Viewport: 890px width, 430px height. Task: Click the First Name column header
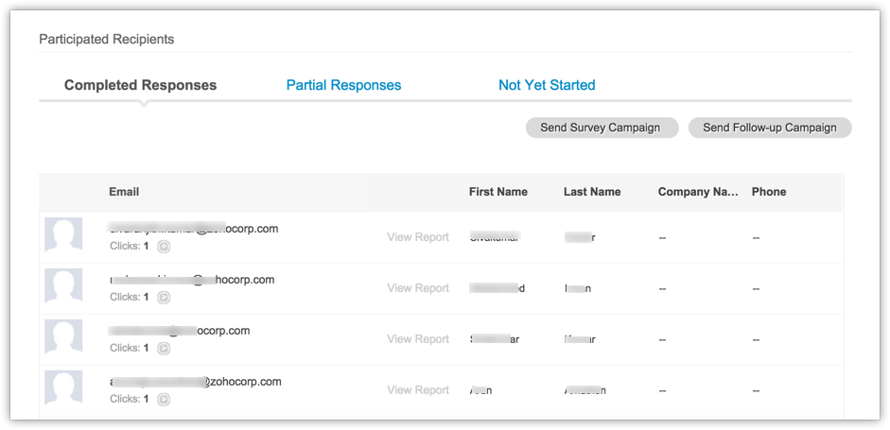click(x=497, y=192)
